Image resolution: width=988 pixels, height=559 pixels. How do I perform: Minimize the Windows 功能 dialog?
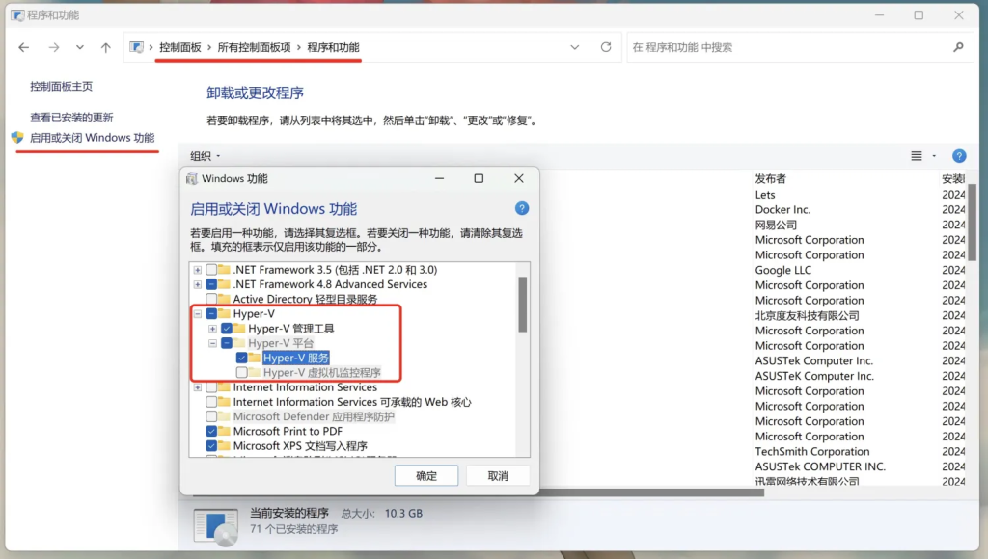click(x=439, y=178)
